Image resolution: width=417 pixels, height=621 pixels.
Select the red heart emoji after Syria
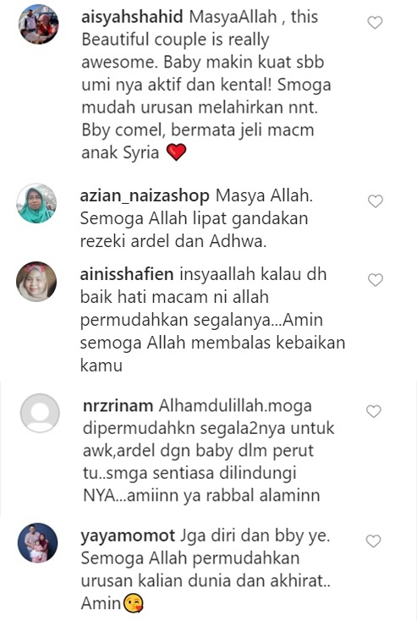coord(176,152)
